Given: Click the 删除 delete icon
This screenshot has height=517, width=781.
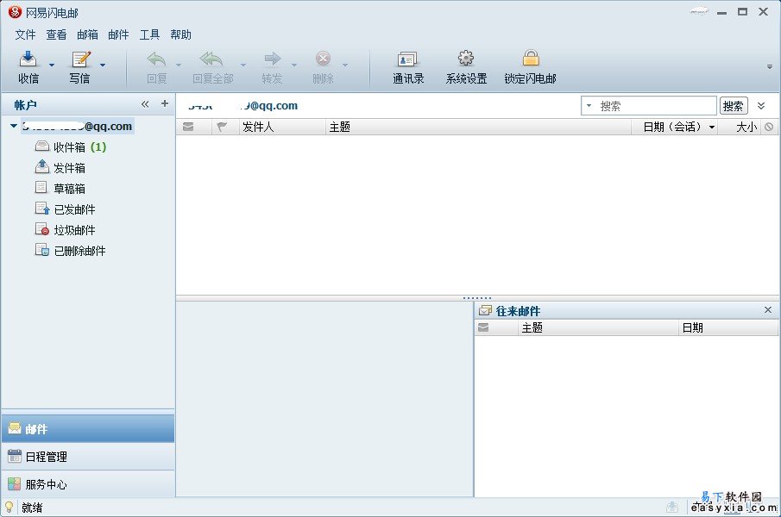Looking at the screenshot, I should coord(323,59).
